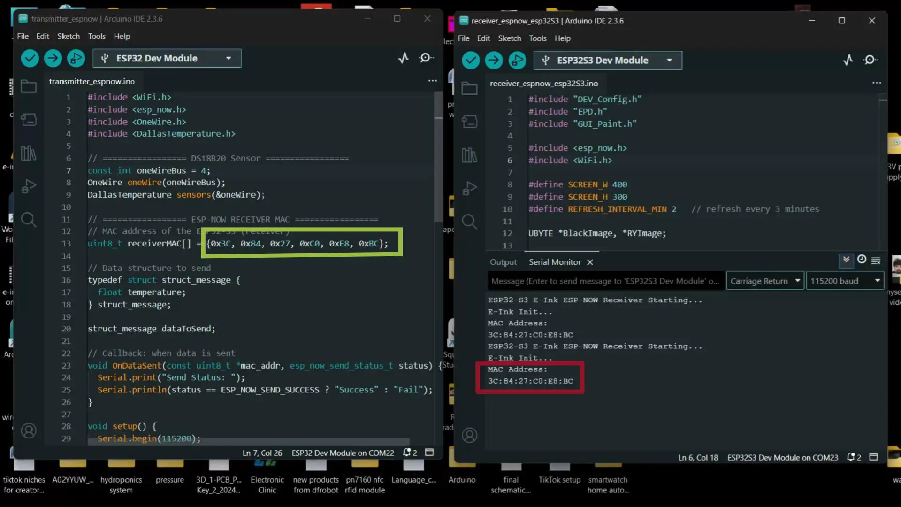This screenshot has height=507, width=901.
Task: Open Search panel in transmitter sidebar
Action: pos(29,219)
